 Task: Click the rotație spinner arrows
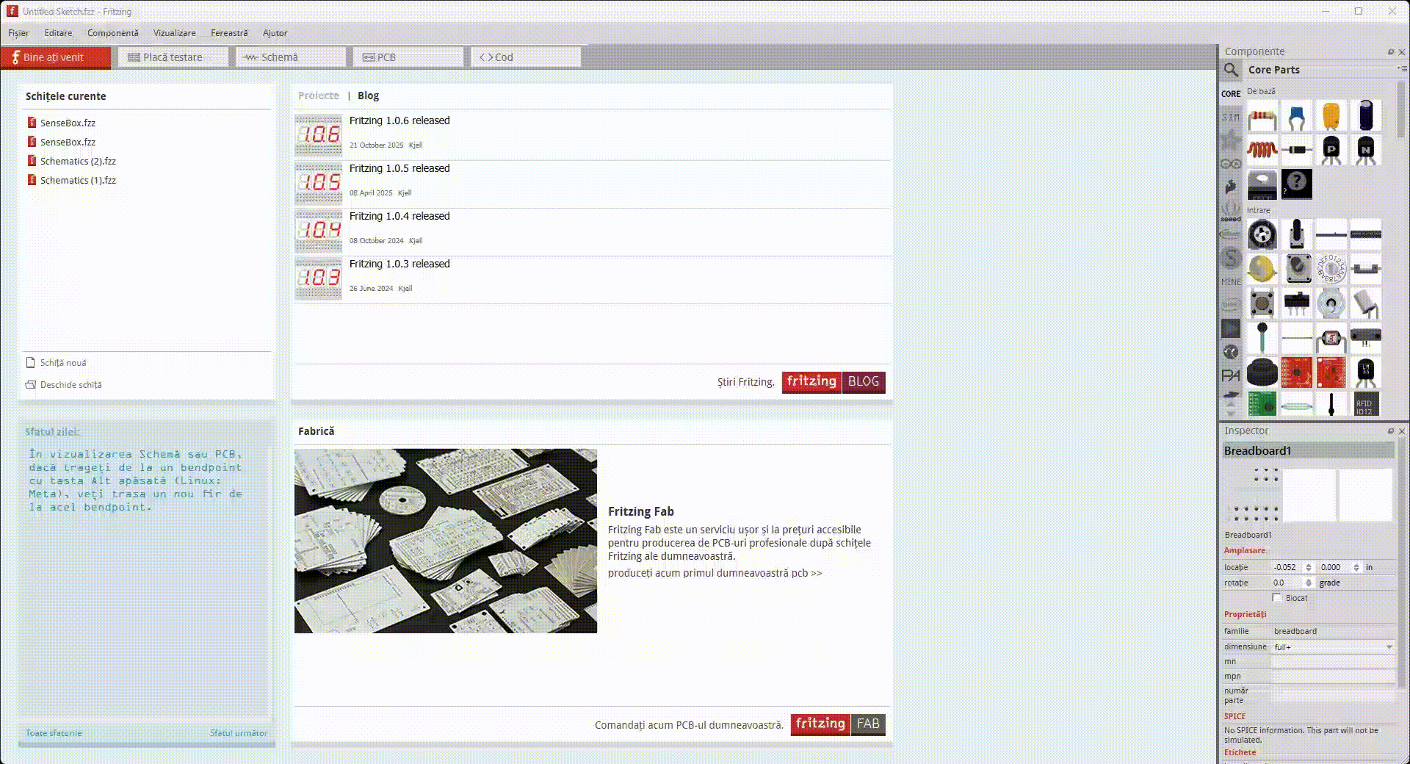[x=1308, y=583]
